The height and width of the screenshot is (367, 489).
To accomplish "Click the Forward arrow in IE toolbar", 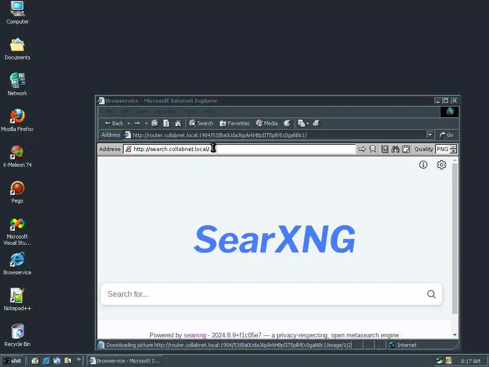I will coord(137,123).
